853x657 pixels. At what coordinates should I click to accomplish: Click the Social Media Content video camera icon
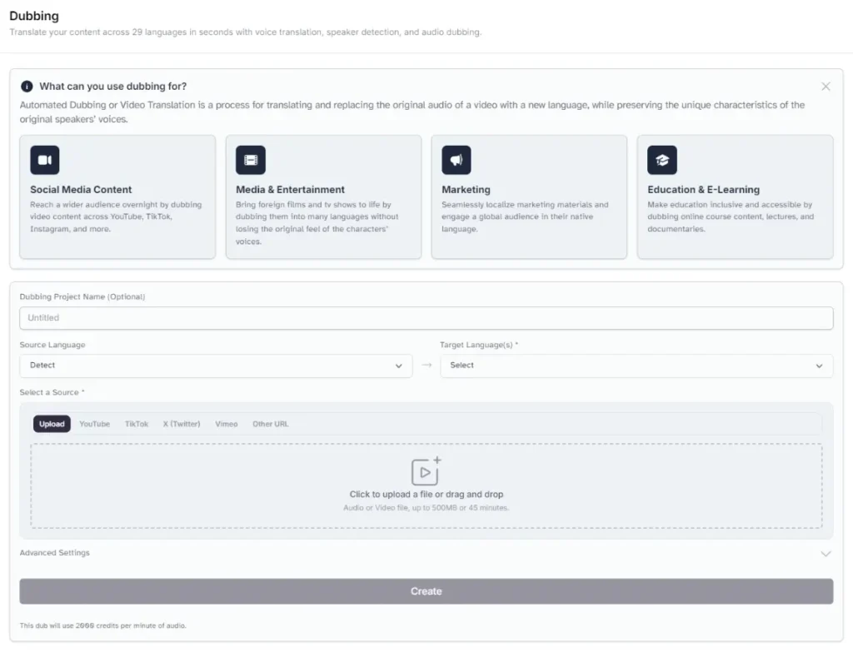click(45, 160)
